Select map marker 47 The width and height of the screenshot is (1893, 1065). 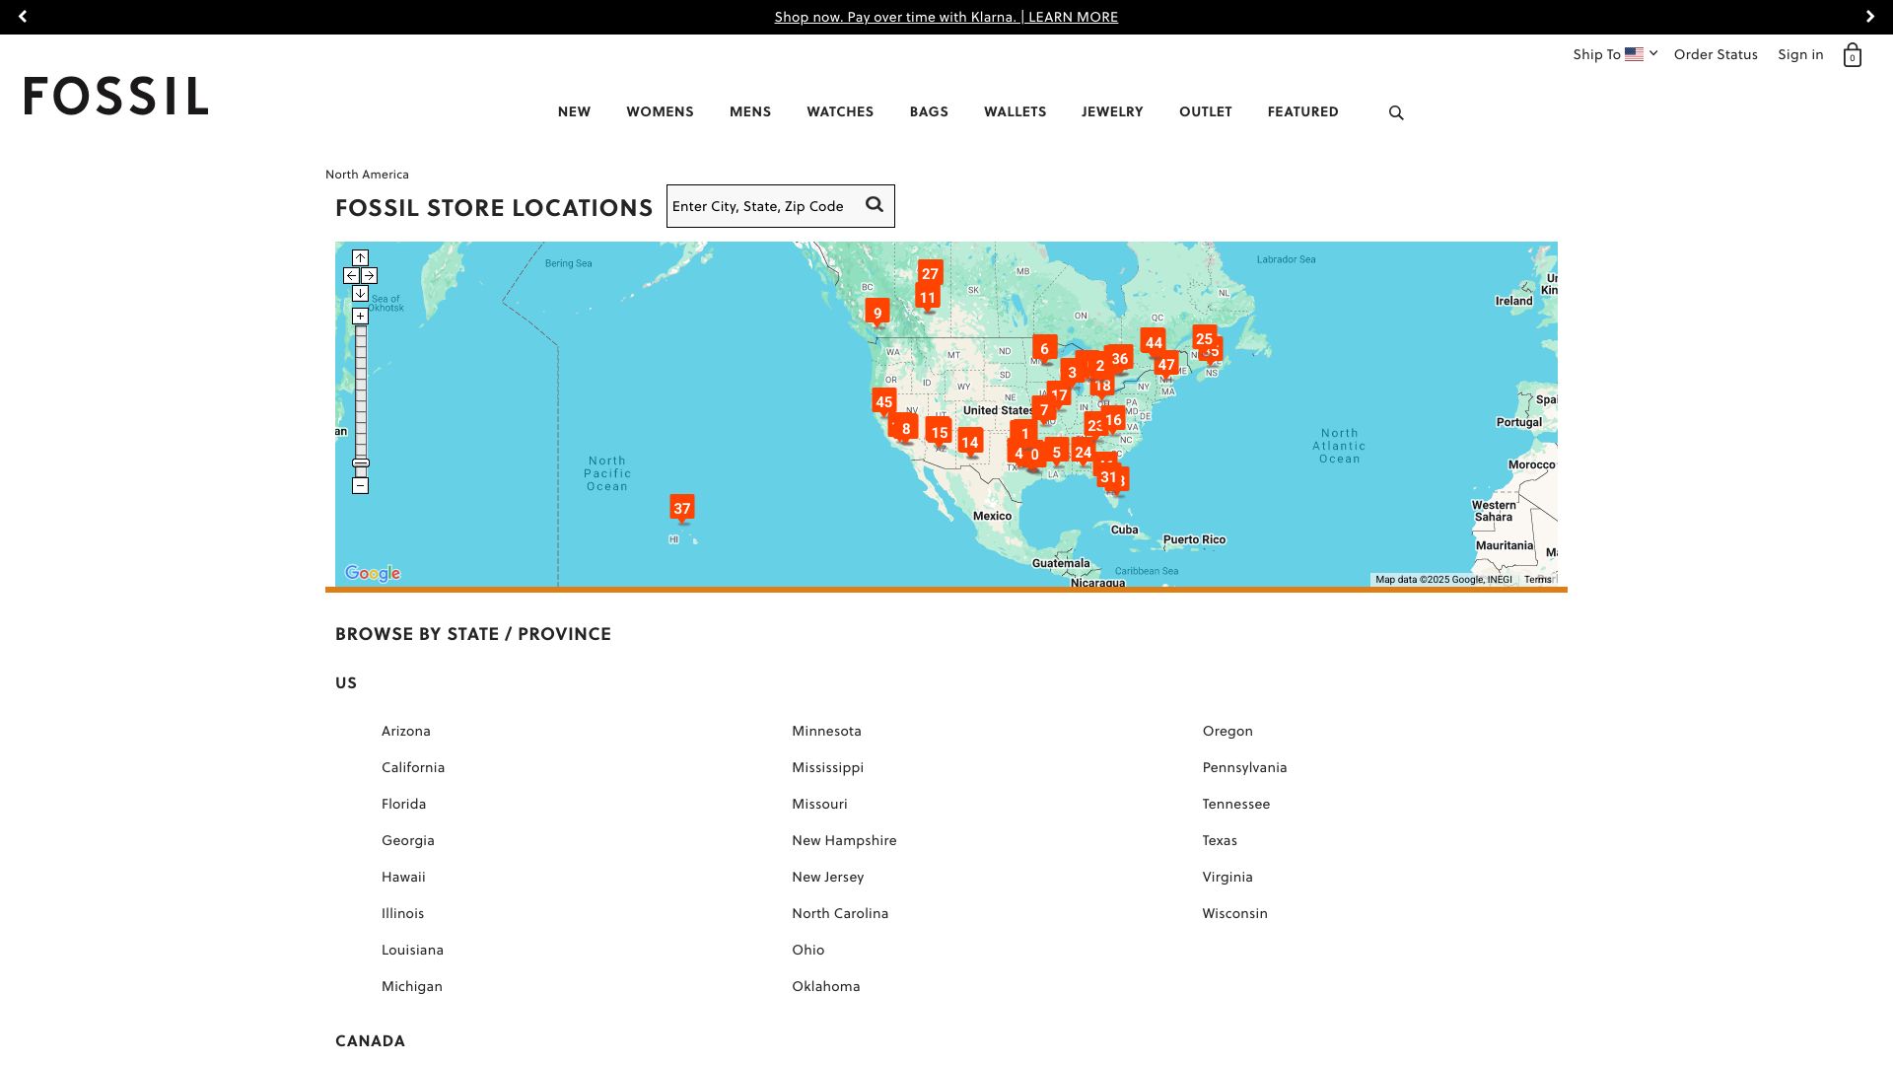click(1166, 364)
